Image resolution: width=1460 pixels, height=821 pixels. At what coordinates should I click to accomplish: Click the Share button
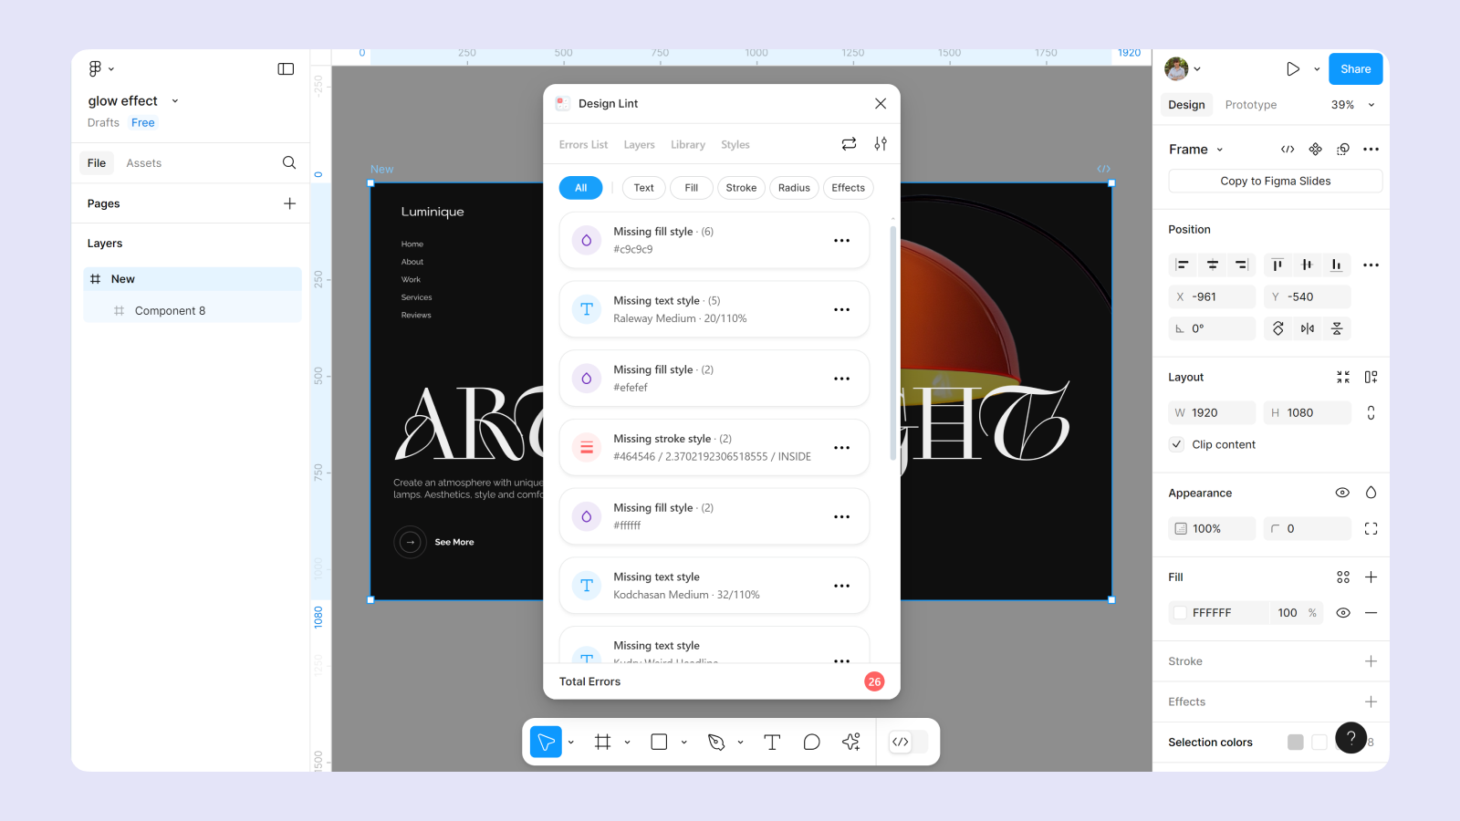pos(1355,69)
